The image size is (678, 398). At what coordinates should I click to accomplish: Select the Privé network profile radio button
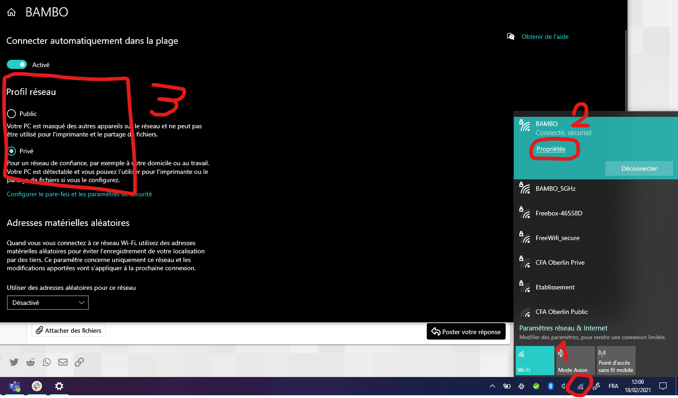point(11,151)
